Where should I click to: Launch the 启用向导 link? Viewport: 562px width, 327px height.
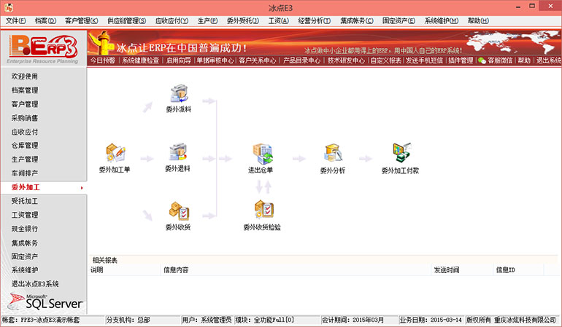coord(178,60)
